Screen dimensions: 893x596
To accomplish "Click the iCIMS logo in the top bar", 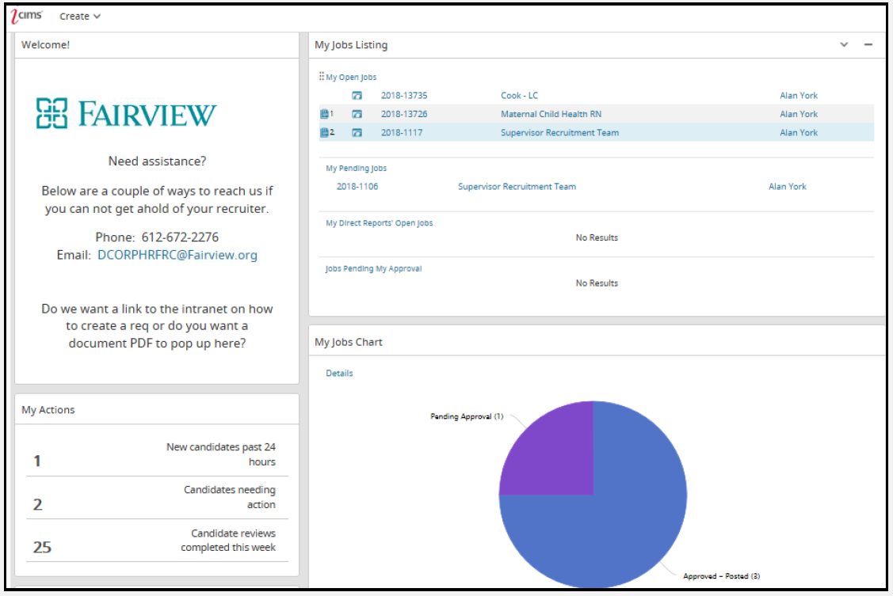I will [29, 15].
